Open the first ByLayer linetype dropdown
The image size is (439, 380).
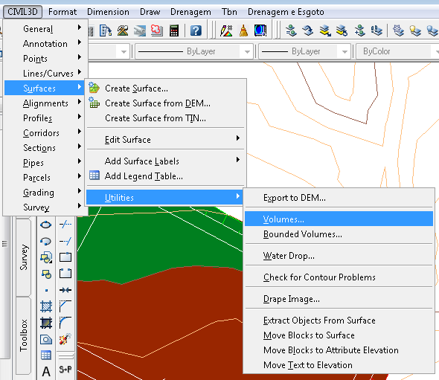pyautogui.click(x=193, y=51)
